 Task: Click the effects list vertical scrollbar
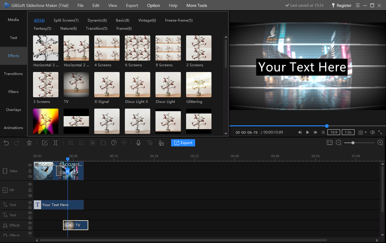226,53
